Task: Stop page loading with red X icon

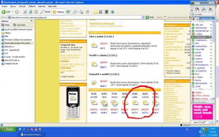Action: coord(25,12)
